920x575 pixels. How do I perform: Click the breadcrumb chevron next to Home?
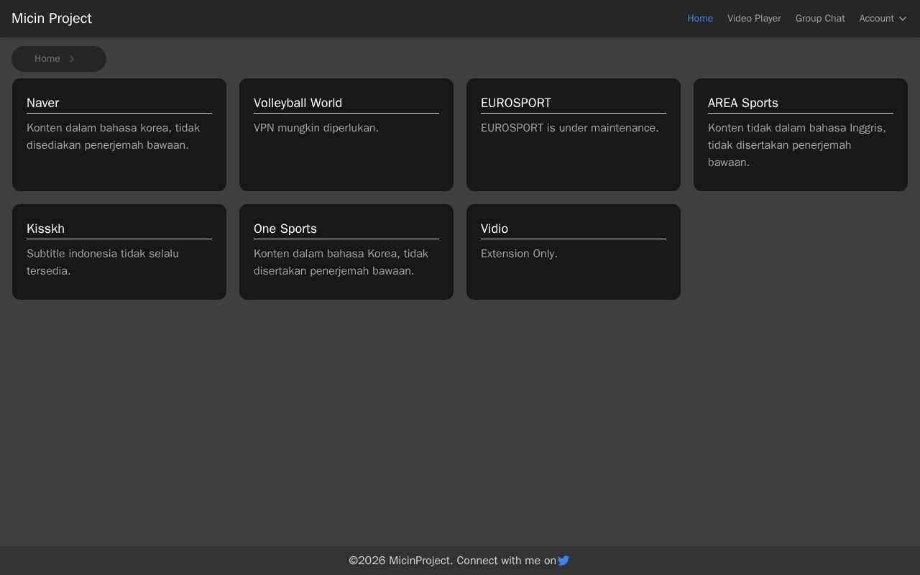[x=72, y=59]
